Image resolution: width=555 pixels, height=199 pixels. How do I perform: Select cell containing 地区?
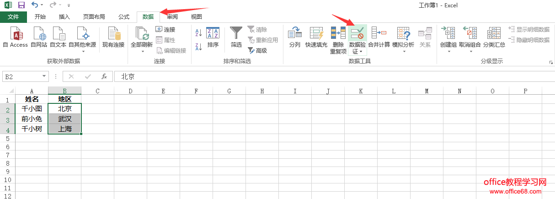point(64,99)
